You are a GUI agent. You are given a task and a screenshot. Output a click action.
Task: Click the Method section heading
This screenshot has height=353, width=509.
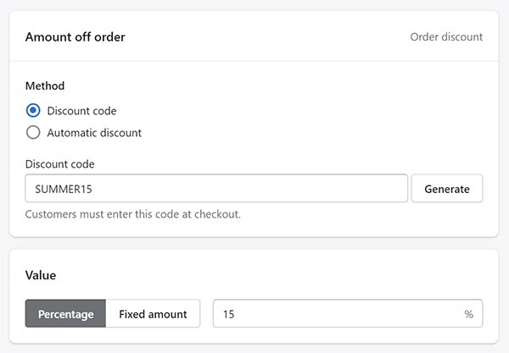point(45,85)
